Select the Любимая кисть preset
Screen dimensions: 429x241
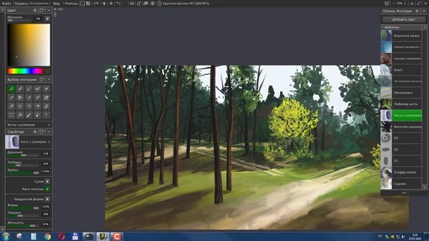tap(402, 104)
